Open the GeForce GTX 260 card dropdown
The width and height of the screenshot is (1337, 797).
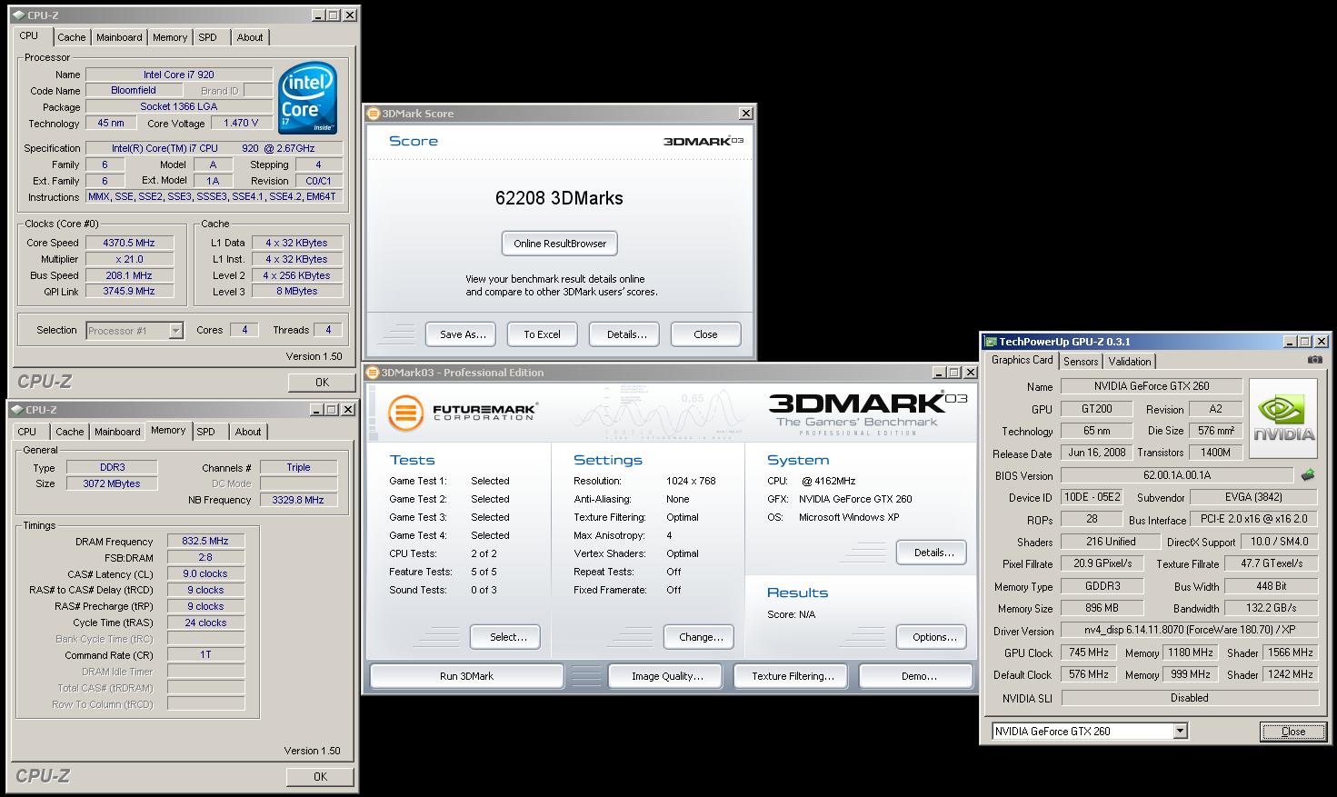point(1180,731)
